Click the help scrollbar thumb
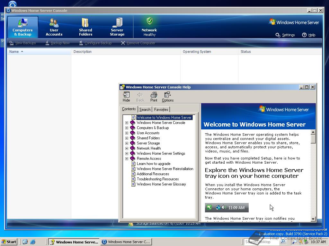The width and height of the screenshot is (329, 246). coord(313,139)
